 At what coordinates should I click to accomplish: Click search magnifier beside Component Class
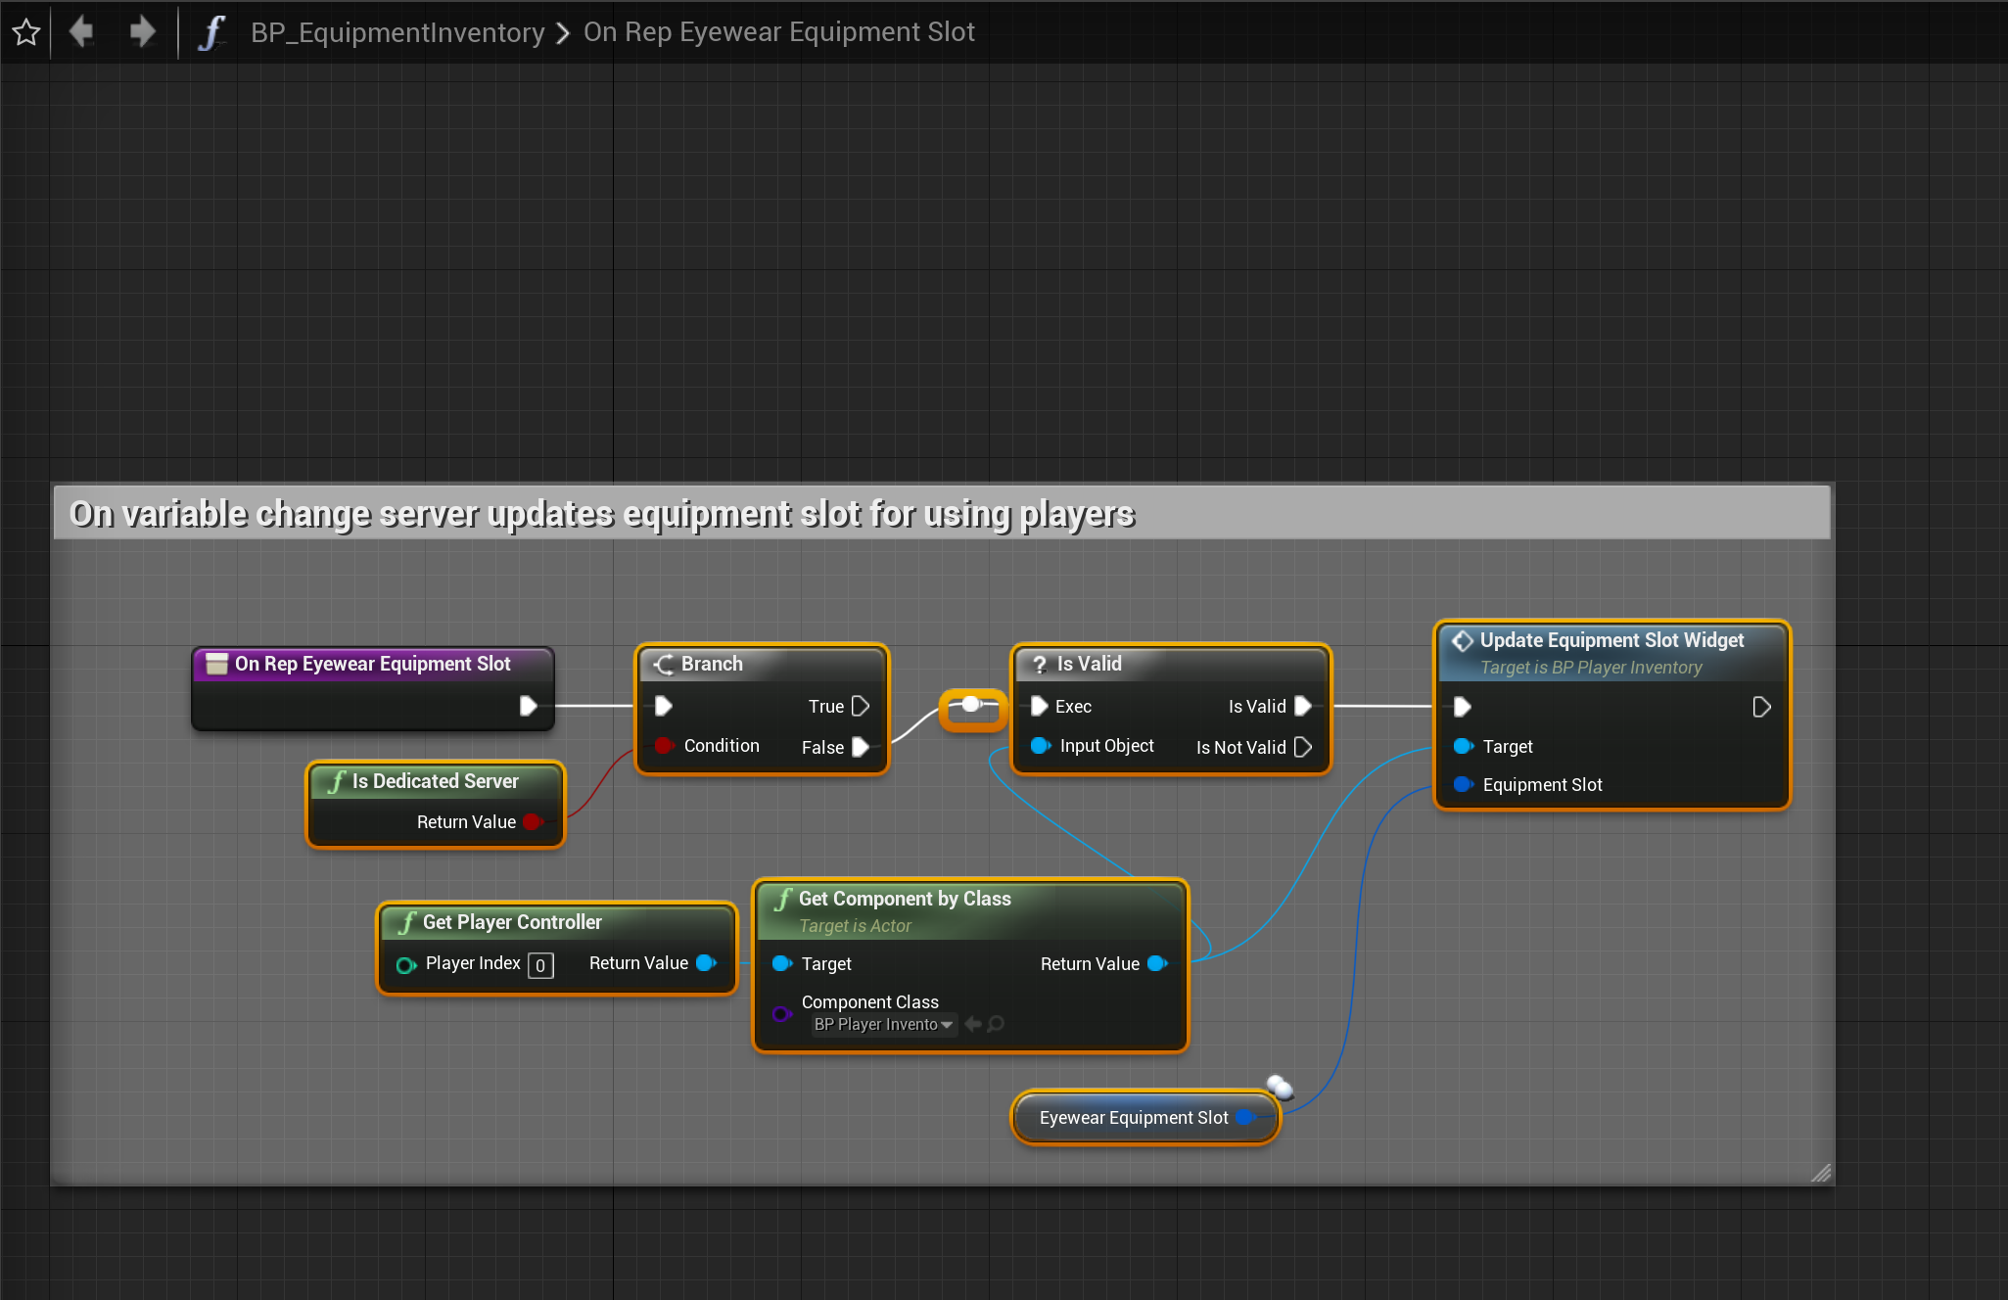click(996, 1024)
